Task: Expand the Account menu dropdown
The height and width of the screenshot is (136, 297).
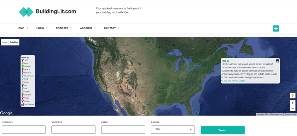Action: [x=88, y=28]
